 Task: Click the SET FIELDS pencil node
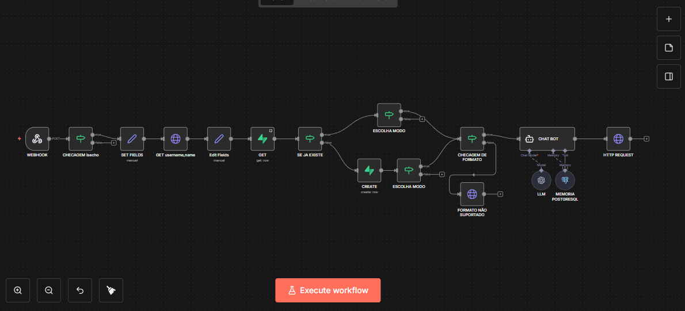(132, 139)
